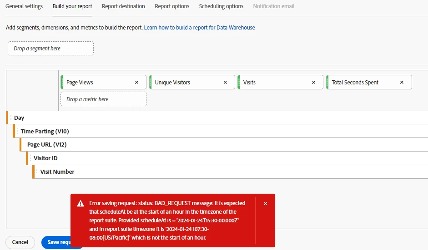Remove the Unique Visitors metric
Image resolution: width=428 pixels, height=250 pixels.
coord(225,82)
